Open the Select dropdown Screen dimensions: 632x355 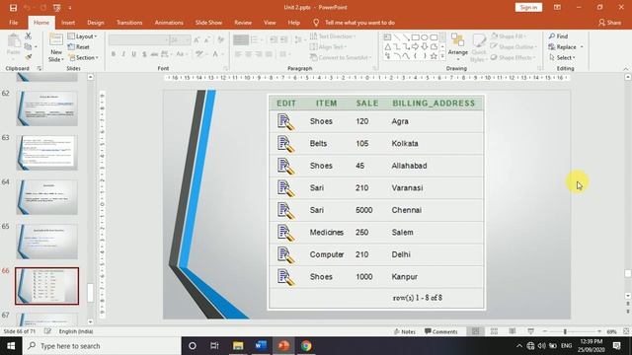(562, 57)
